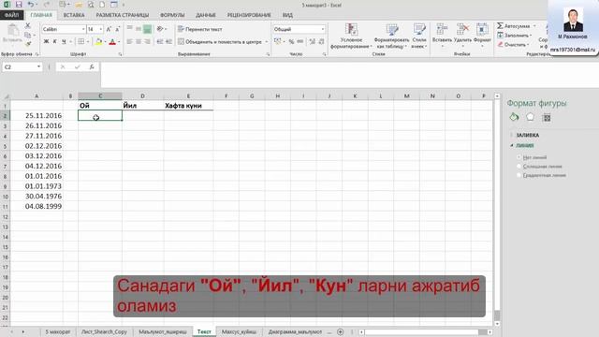Select cell containing 01.01.1973
The height and width of the screenshot is (337, 599).
pos(37,186)
